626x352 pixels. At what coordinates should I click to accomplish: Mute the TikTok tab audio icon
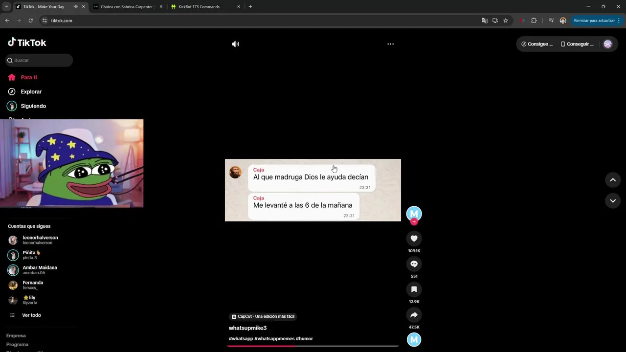pos(75,7)
